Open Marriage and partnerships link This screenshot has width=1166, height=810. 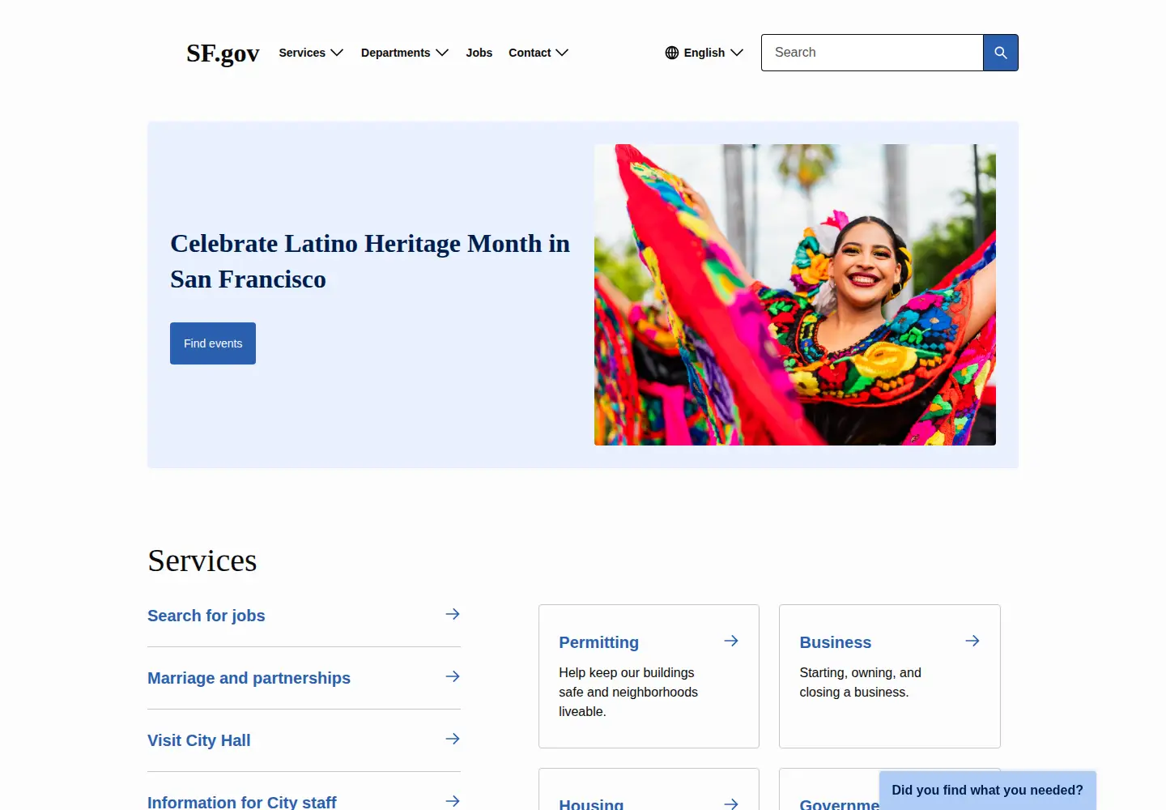click(x=249, y=678)
